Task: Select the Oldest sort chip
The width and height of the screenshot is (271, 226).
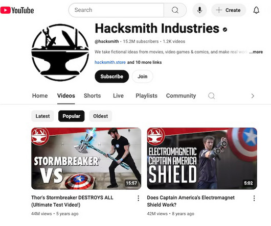Action: tap(100, 116)
